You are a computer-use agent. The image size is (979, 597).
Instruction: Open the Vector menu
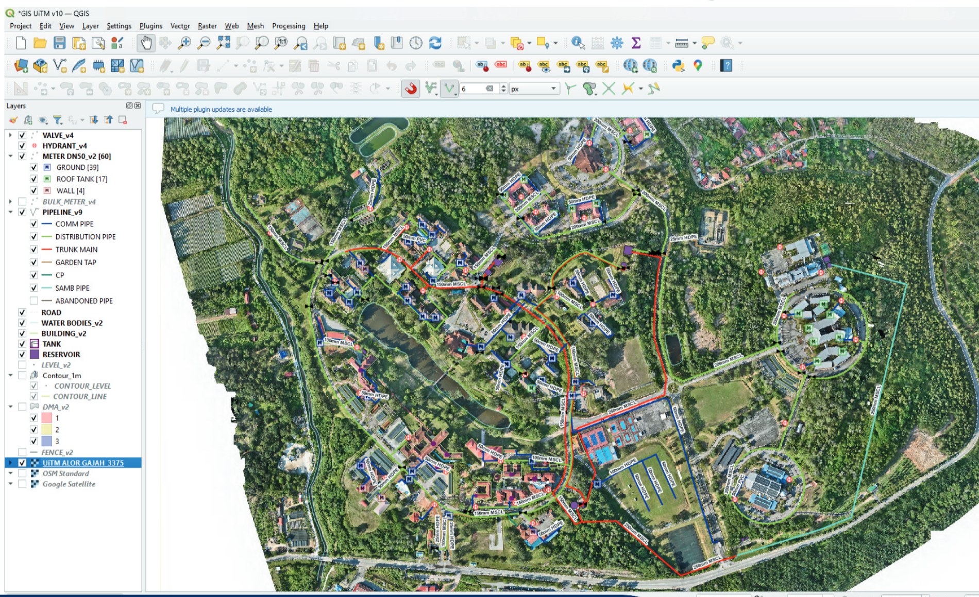click(180, 26)
